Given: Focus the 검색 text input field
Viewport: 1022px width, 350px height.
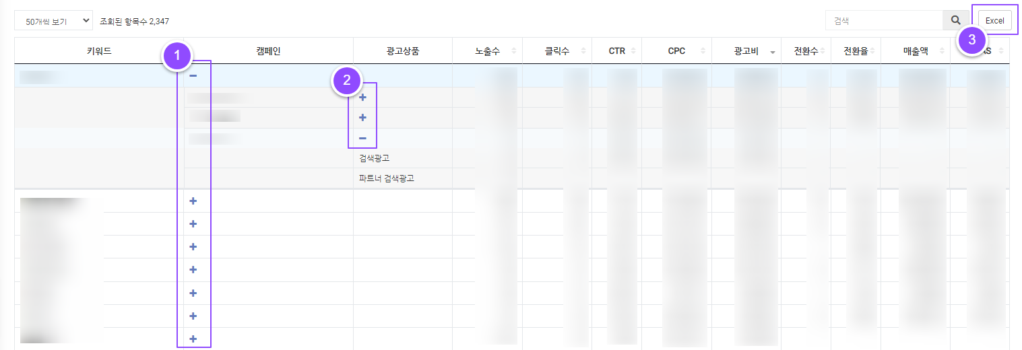Looking at the screenshot, I should coord(883,21).
